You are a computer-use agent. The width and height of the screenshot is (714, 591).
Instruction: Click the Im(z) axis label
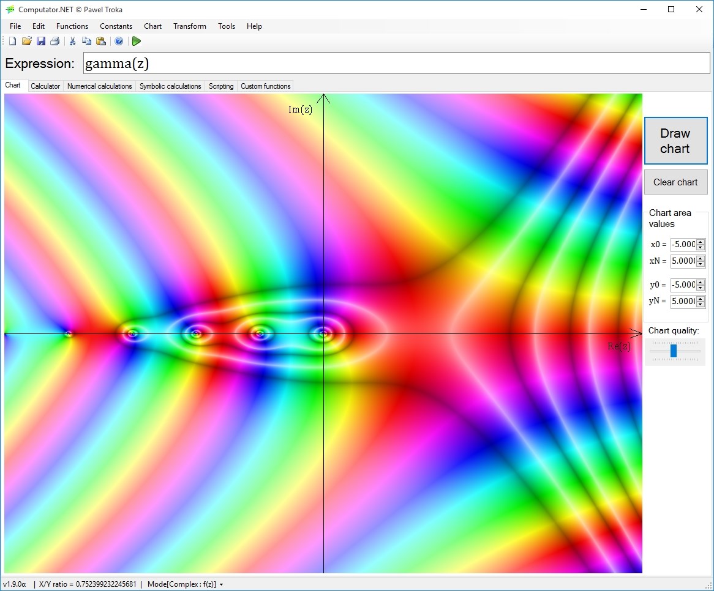pyautogui.click(x=300, y=109)
